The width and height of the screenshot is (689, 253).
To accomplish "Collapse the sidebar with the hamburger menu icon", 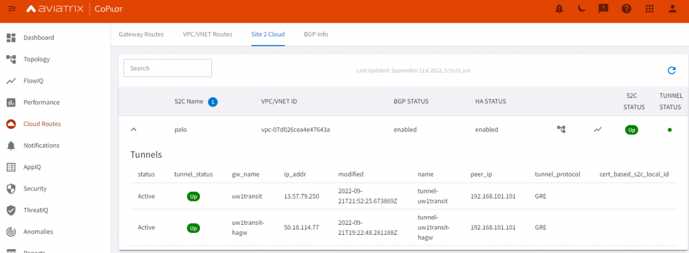I will 12,9.
